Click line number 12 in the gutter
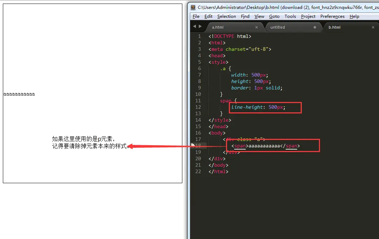This screenshot has height=239, width=379. [198, 107]
